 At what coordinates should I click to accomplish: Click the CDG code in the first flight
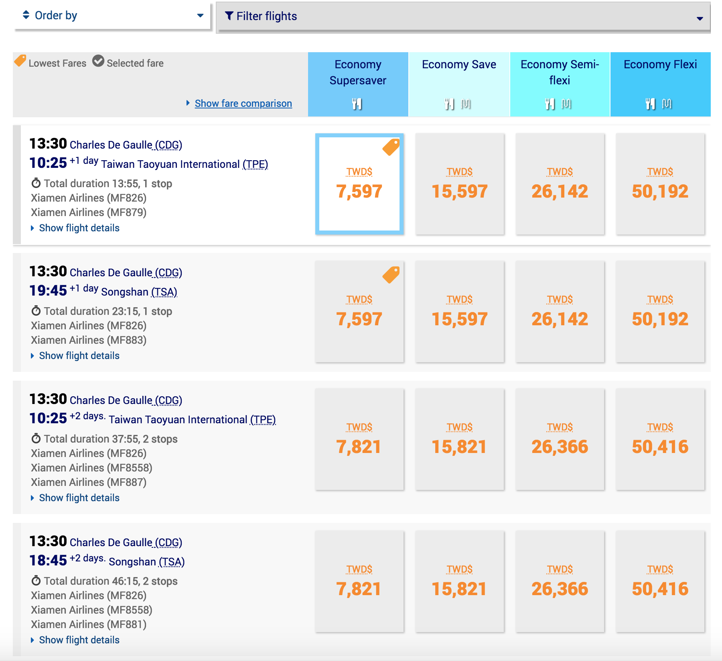tap(169, 145)
